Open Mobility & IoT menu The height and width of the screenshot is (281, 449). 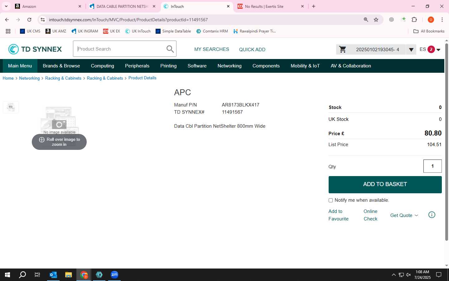click(x=305, y=66)
